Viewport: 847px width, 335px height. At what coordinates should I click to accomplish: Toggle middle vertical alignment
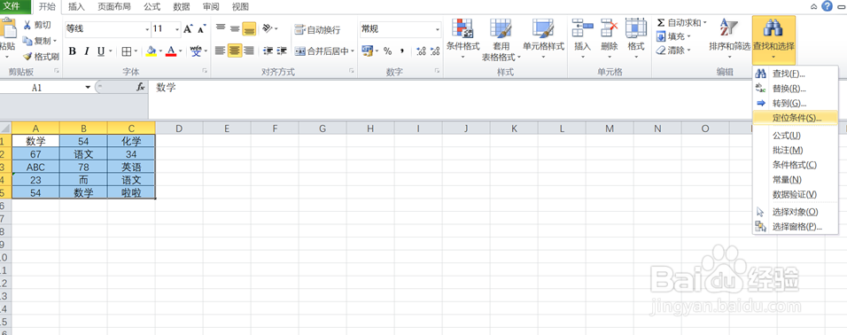coord(235,28)
